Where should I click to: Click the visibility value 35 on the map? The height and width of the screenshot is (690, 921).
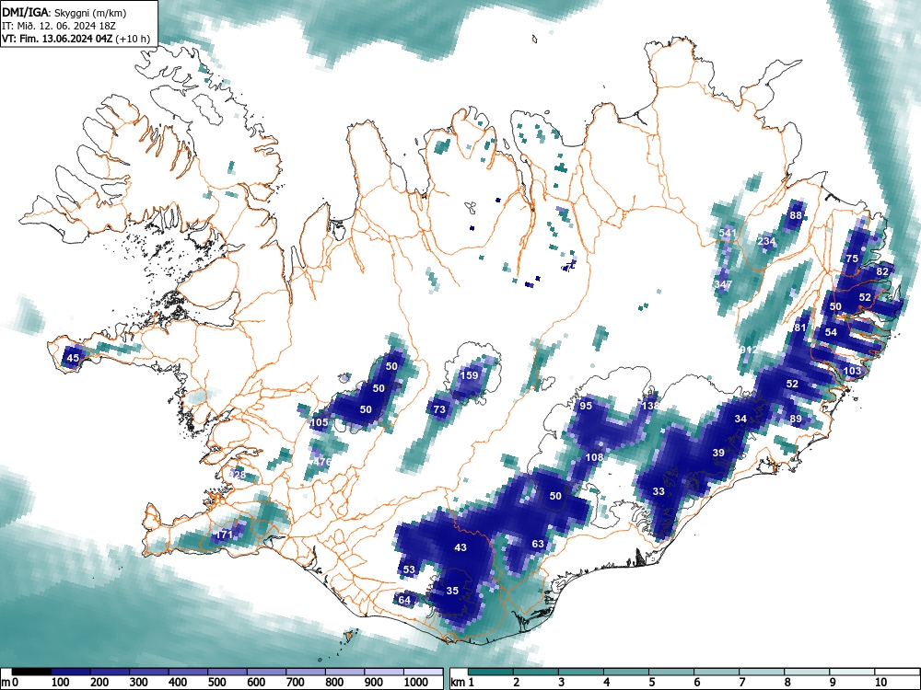(451, 591)
